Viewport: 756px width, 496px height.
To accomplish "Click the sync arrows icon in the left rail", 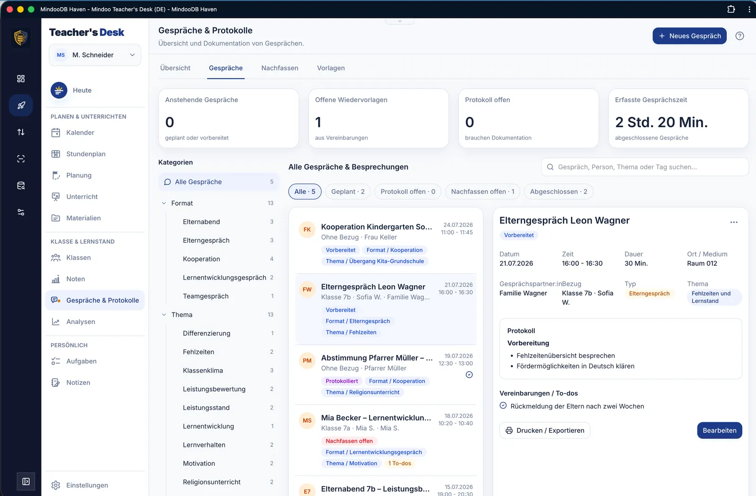I will tap(21, 132).
